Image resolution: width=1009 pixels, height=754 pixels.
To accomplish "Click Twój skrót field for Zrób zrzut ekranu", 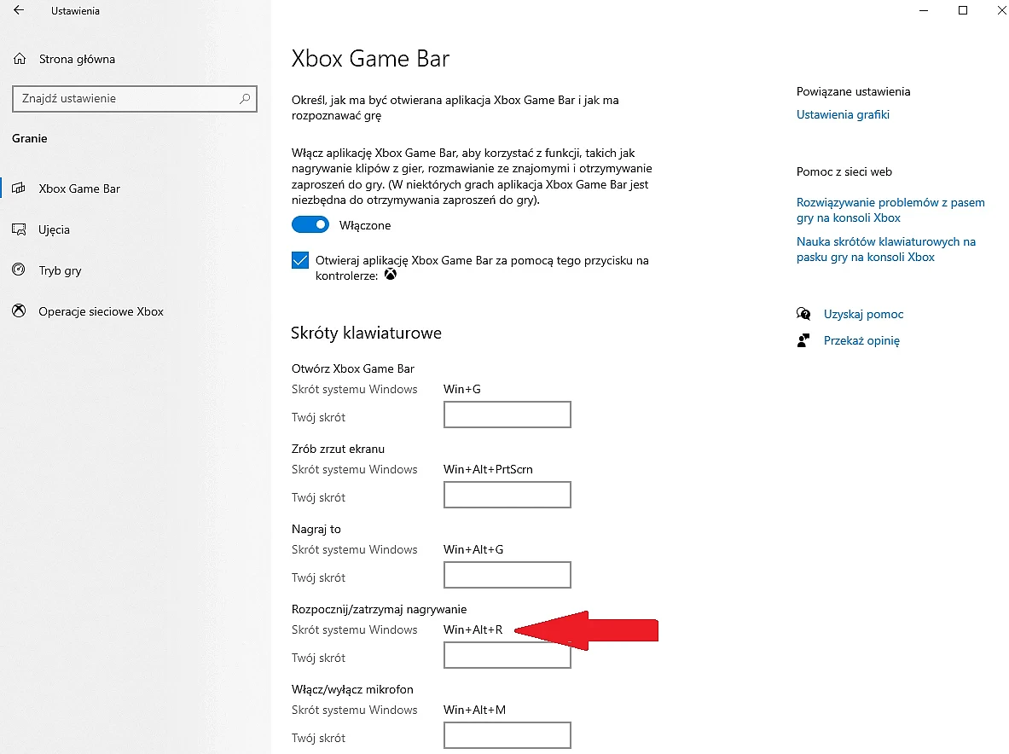I will pyautogui.click(x=507, y=495).
